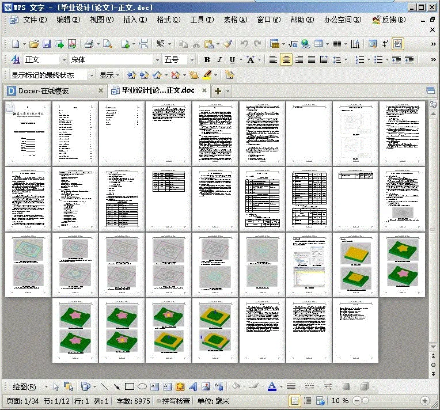Toggle Bold formatting
This screenshot has height=410, width=440.
tap(207, 59)
